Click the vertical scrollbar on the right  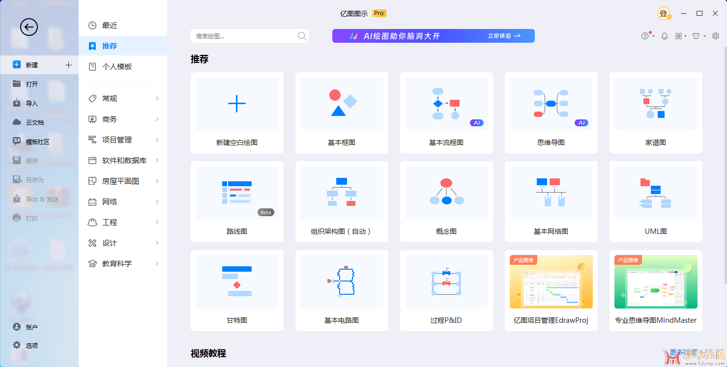pos(725,165)
